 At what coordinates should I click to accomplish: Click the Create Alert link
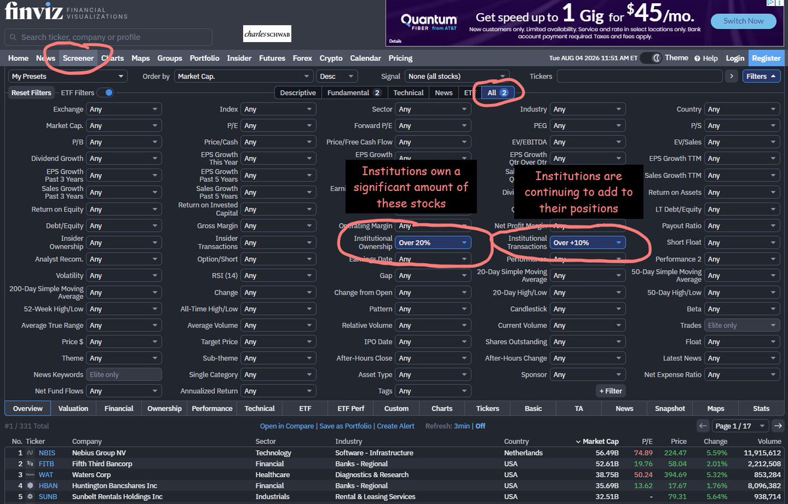395,426
